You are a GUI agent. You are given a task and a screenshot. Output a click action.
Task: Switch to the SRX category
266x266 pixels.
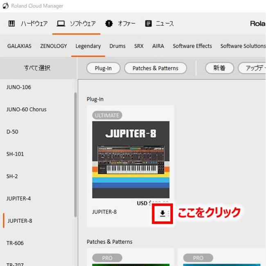point(139,46)
